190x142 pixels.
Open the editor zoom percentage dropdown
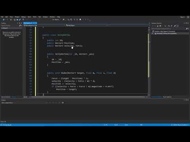[26, 97]
